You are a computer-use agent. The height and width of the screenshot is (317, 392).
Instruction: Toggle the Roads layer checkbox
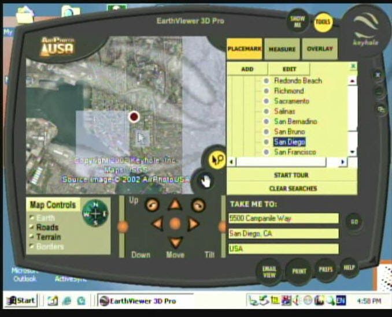pyautogui.click(x=32, y=227)
